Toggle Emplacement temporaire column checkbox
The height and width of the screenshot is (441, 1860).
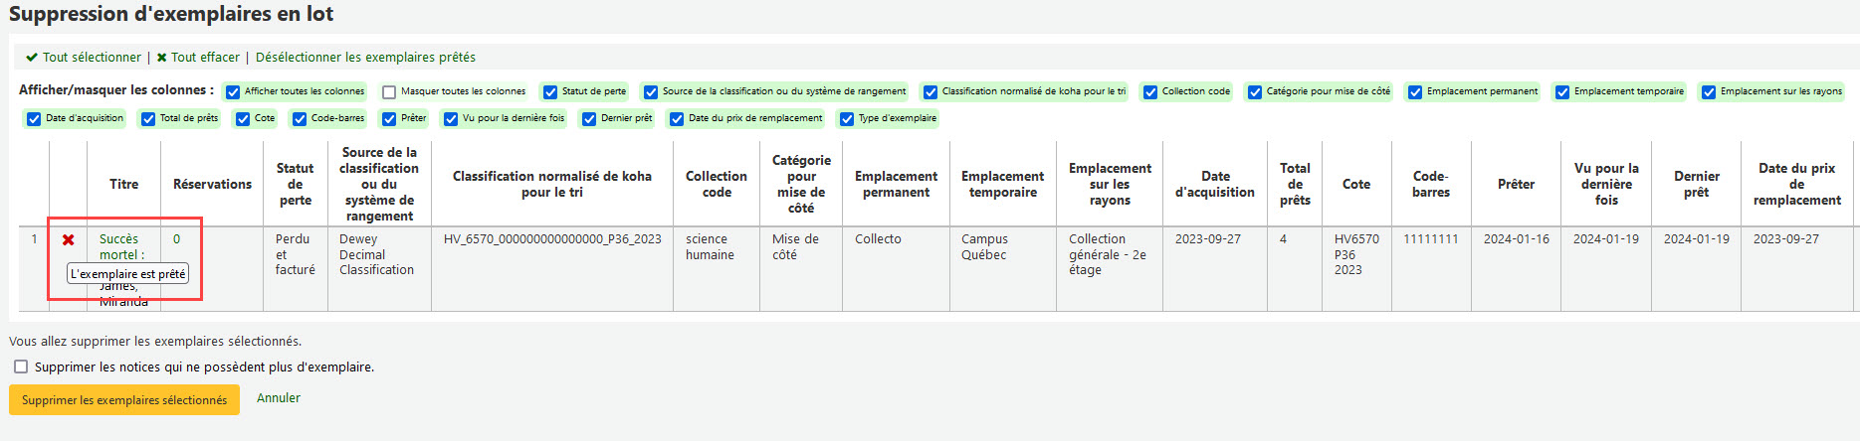tap(1562, 92)
